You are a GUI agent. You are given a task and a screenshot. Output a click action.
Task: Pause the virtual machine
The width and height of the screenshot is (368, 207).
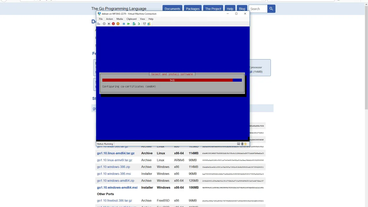coord(124,24)
